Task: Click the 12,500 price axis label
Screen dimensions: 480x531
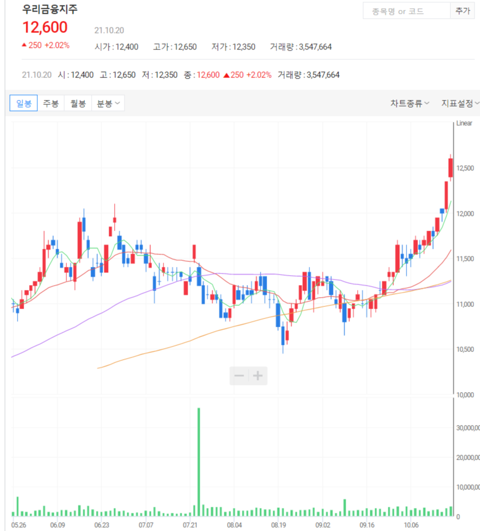Action: [465, 169]
